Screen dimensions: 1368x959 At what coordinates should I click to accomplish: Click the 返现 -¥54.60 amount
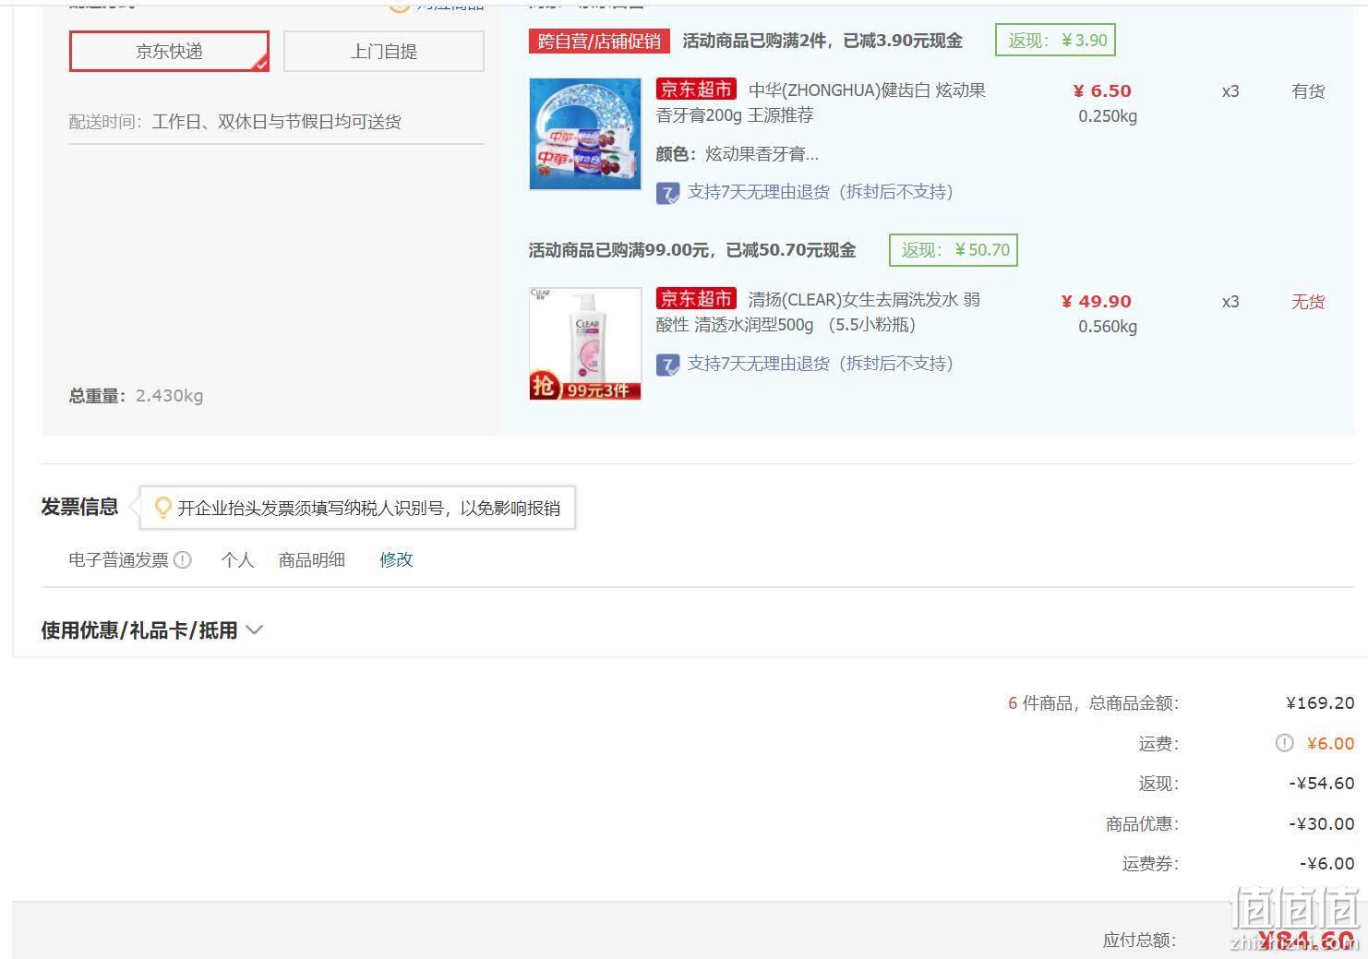1322,784
